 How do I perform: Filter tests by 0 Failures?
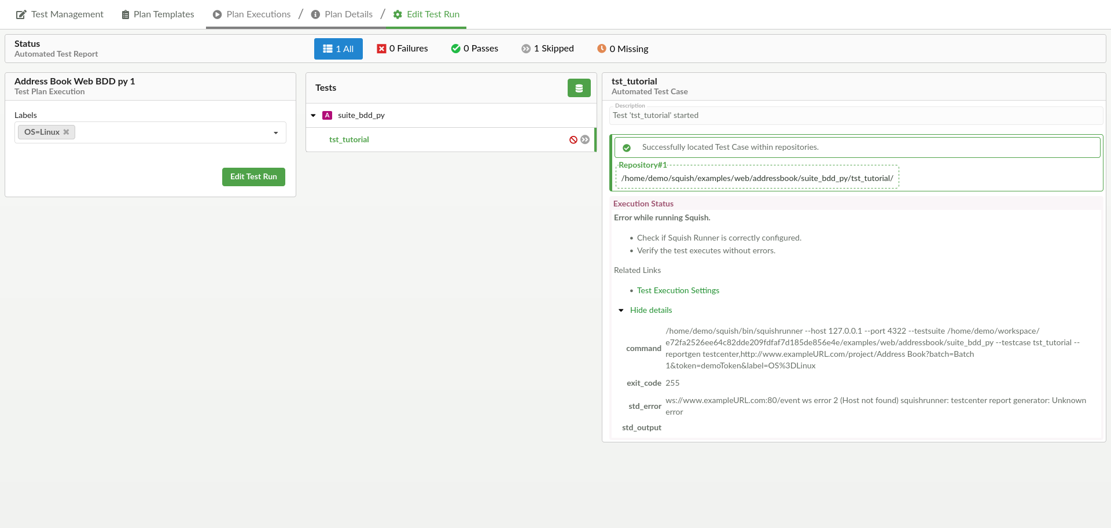(402, 49)
